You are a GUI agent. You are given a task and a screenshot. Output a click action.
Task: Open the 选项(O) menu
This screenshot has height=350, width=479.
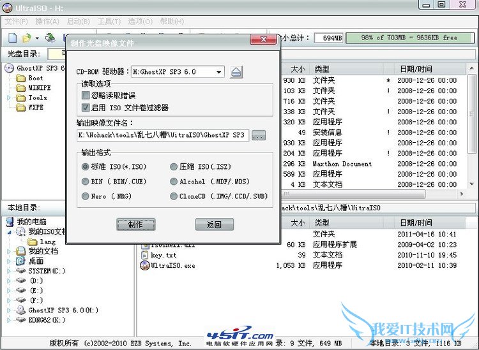(x=140, y=22)
